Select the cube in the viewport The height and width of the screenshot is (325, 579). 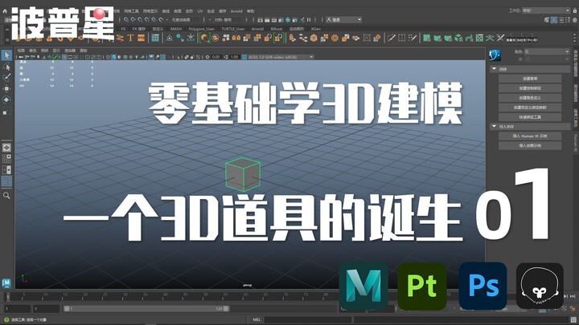pyautogui.click(x=243, y=175)
